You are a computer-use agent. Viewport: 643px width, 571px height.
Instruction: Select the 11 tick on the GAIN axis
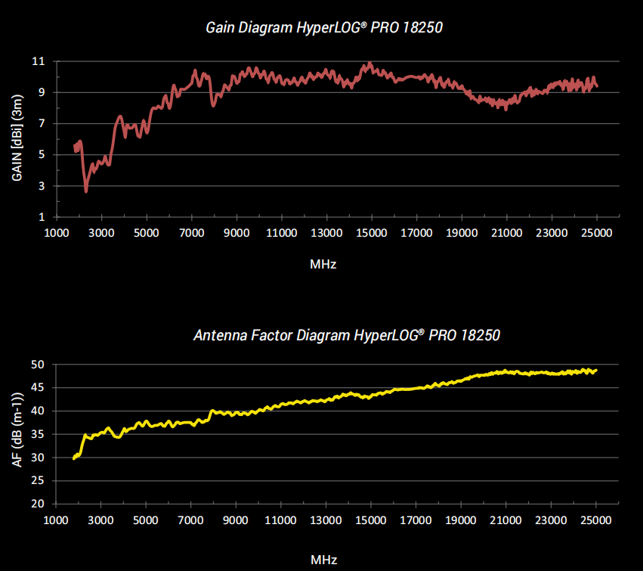pos(38,61)
